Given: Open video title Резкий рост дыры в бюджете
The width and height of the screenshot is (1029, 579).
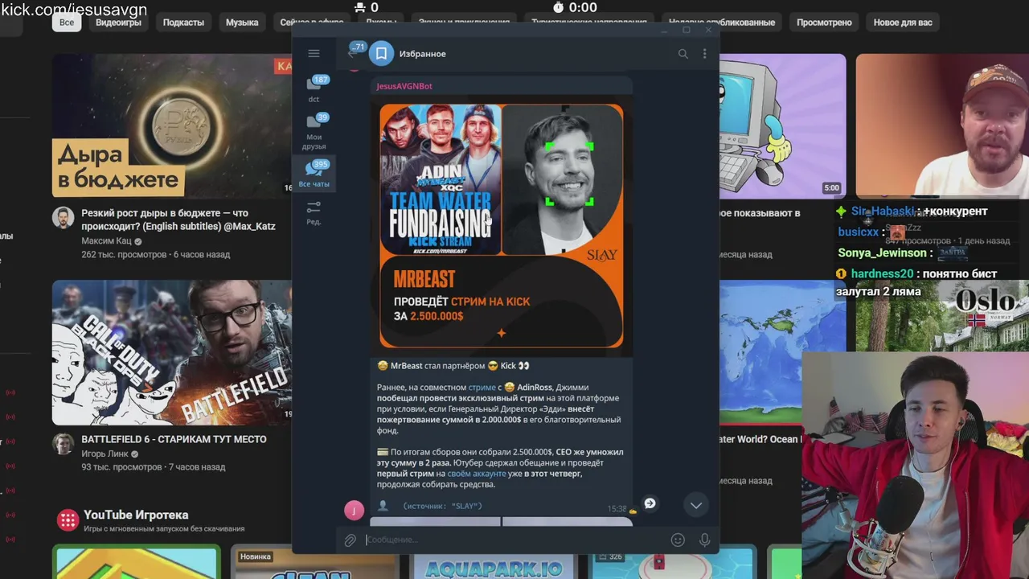Looking at the screenshot, I should 178,220.
